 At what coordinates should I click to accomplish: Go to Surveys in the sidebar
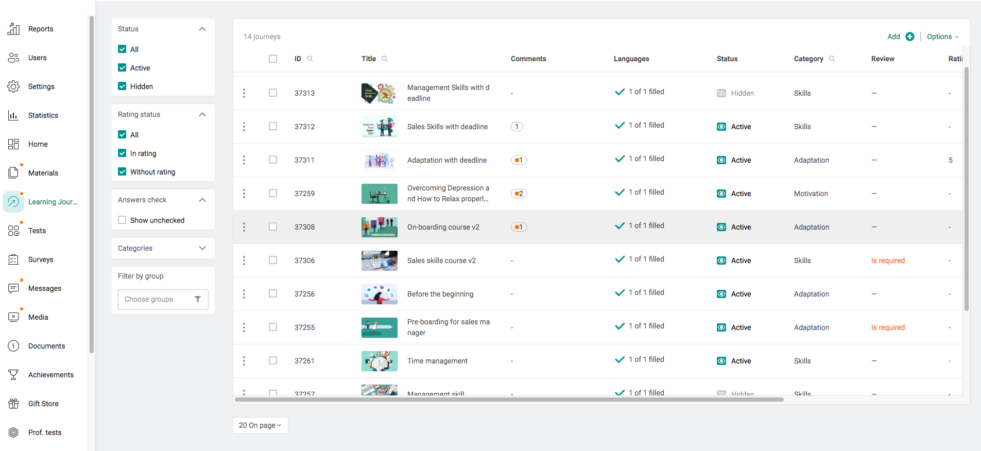(x=41, y=259)
